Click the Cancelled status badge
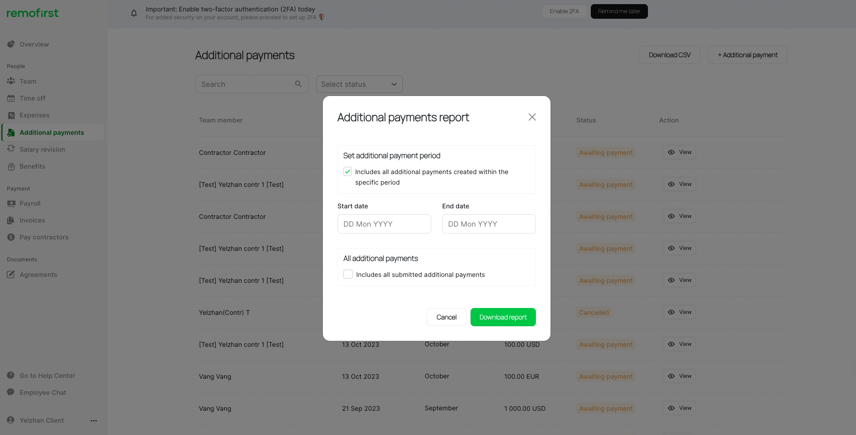The width and height of the screenshot is (856, 435). coord(594,313)
